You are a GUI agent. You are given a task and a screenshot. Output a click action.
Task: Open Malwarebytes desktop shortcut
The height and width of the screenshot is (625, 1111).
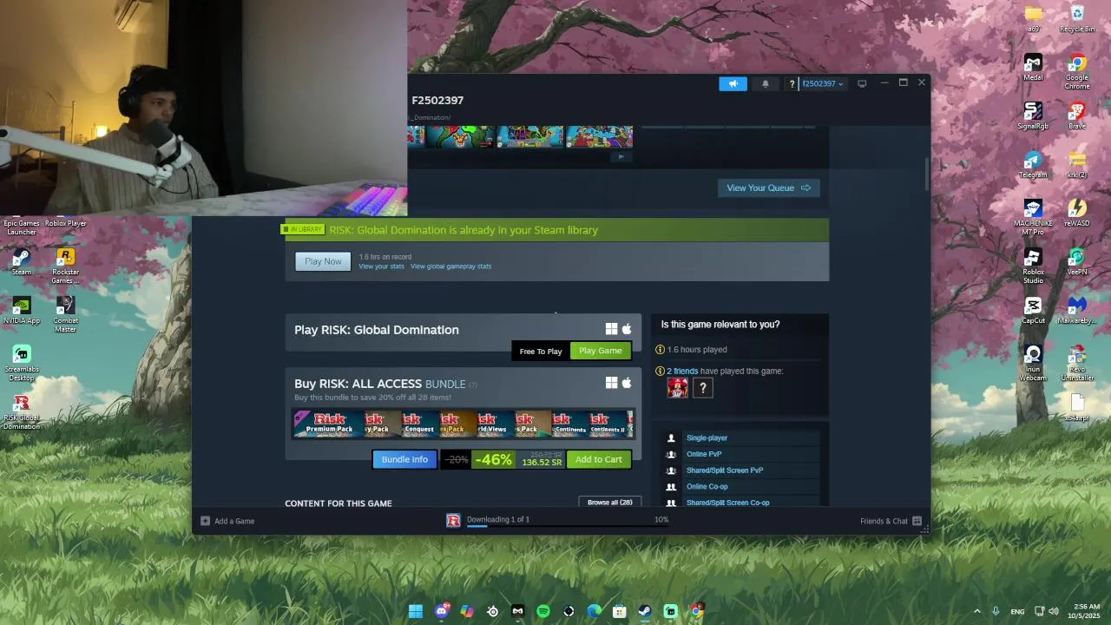coord(1077,310)
